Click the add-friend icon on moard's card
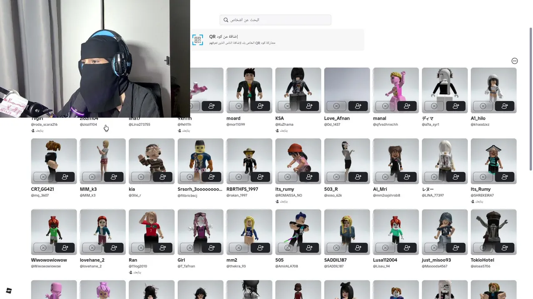The image size is (533, 299). tap(261, 106)
